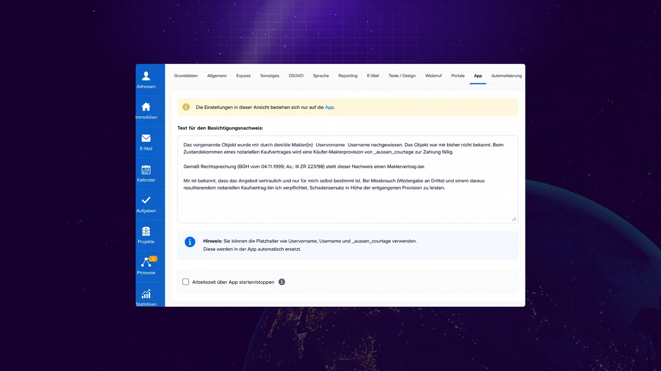Screen dimensions: 661x371
Task: Click 'Diese werden in der App automatisch ersetzt.'
Action: pyautogui.click(x=252, y=249)
